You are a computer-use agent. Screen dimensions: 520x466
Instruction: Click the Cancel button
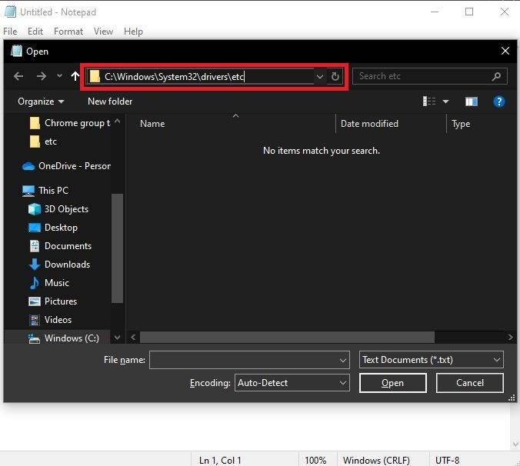tap(469, 383)
